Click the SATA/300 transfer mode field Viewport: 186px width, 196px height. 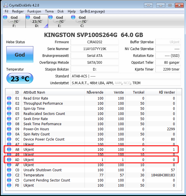point(95,62)
